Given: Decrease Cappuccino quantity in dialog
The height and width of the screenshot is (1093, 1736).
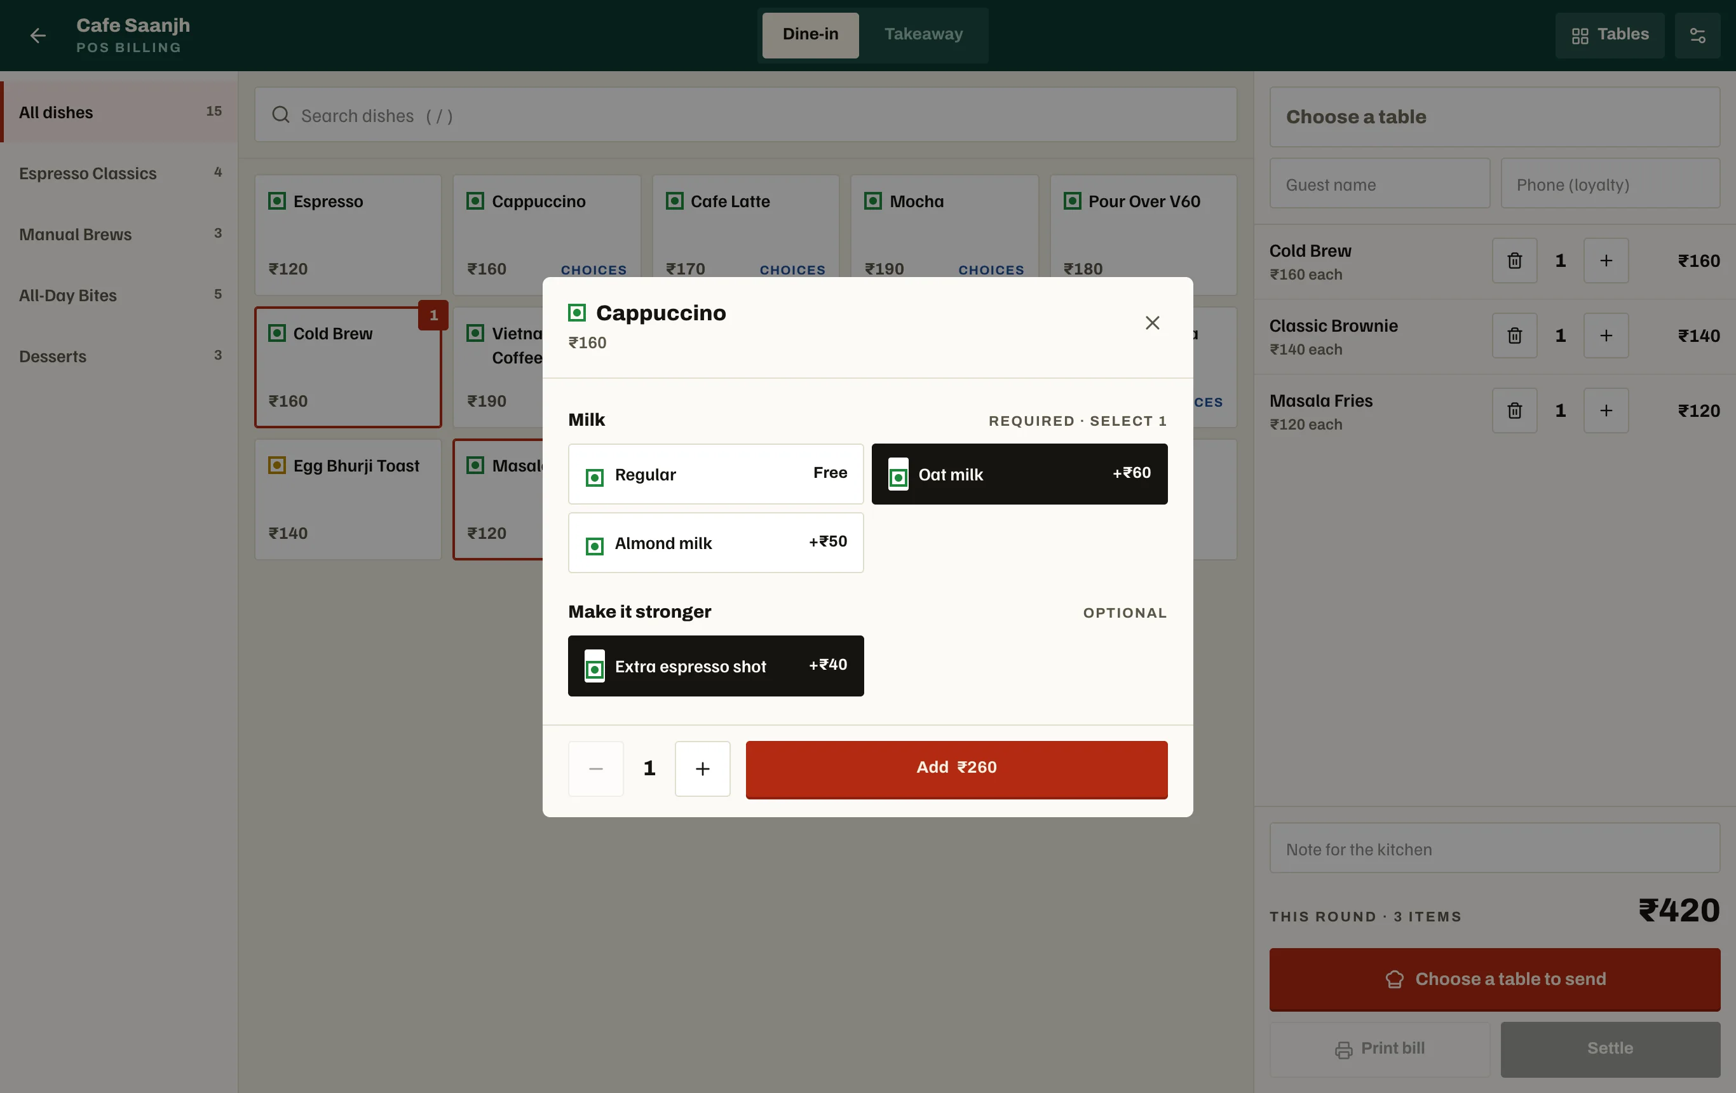Looking at the screenshot, I should (x=595, y=768).
